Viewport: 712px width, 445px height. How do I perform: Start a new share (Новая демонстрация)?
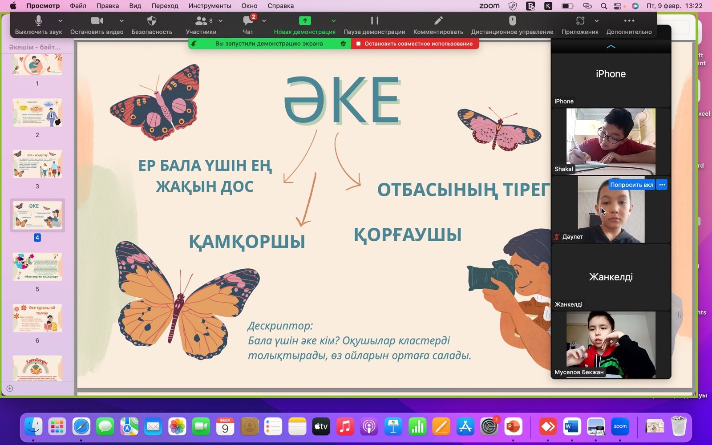pos(304,21)
